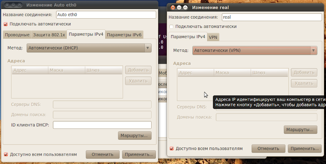Click Маска column header in Auto eth0 window
Screen dimensions: 326x164
(66, 70)
